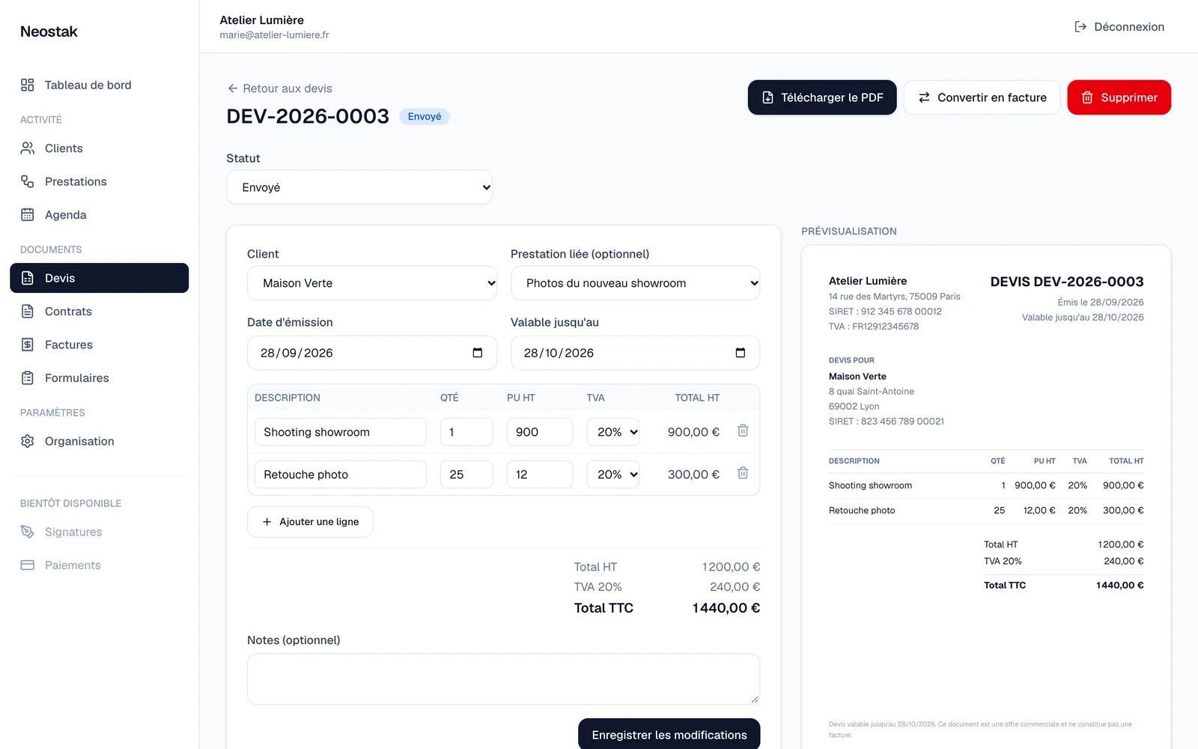Click the trash icon in Supprimer button
Image resolution: width=1198 pixels, height=749 pixels.
pyautogui.click(x=1087, y=97)
